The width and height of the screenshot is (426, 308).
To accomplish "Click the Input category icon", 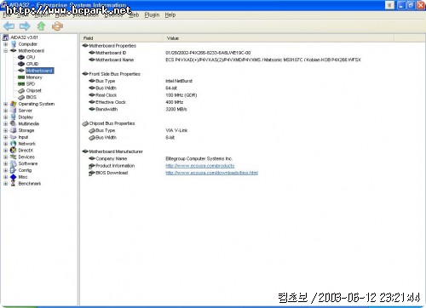I will (x=14, y=137).
